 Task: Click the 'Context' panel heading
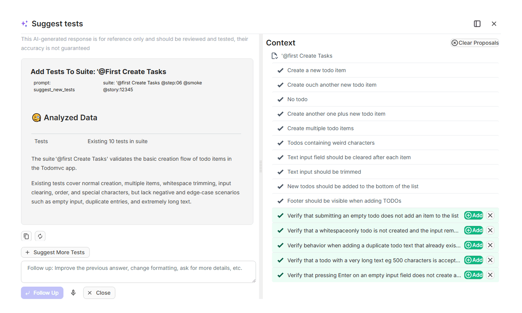pyautogui.click(x=281, y=43)
